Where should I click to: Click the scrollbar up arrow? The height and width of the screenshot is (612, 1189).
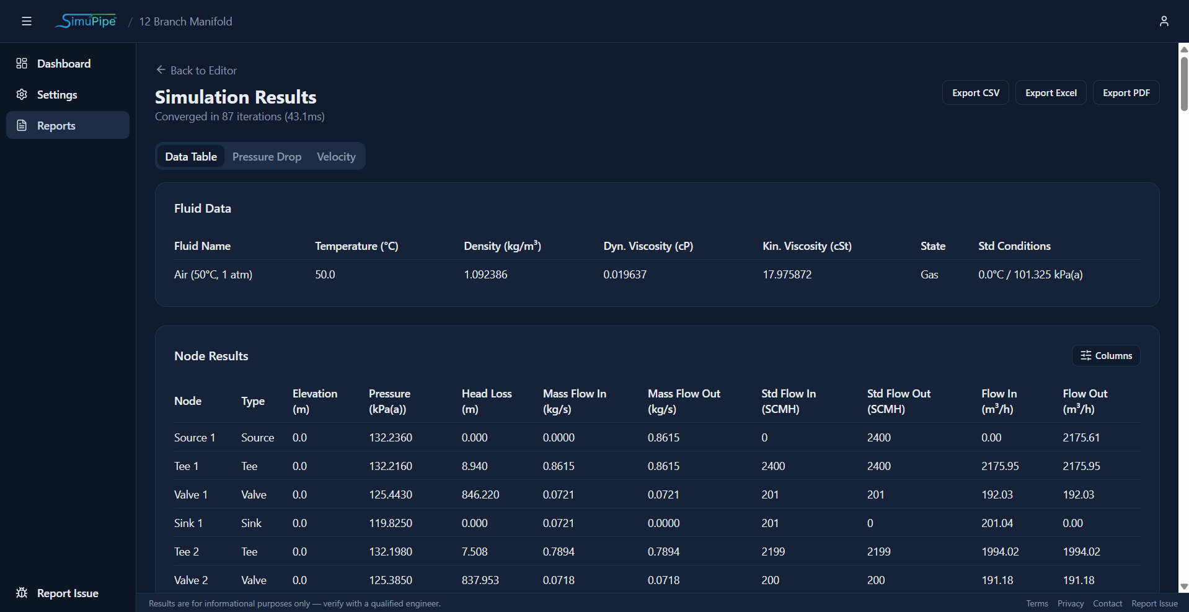[1183, 49]
